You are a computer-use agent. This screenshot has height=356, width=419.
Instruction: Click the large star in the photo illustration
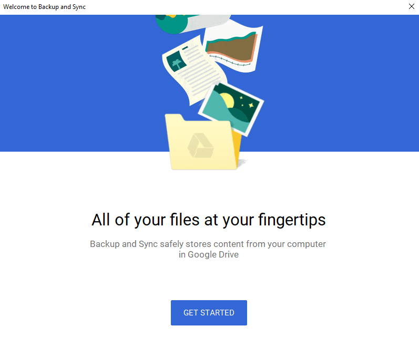point(251,105)
